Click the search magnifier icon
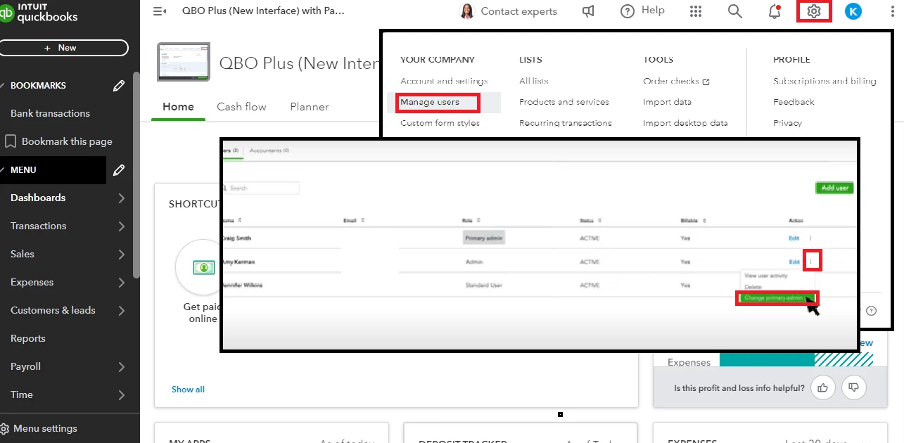Image resolution: width=904 pixels, height=443 pixels. click(735, 11)
